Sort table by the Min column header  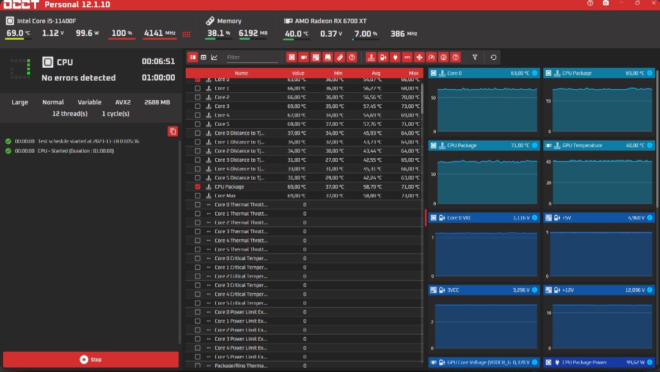(x=338, y=73)
